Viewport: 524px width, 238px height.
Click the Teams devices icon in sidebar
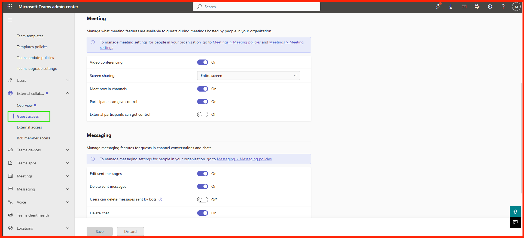10,150
